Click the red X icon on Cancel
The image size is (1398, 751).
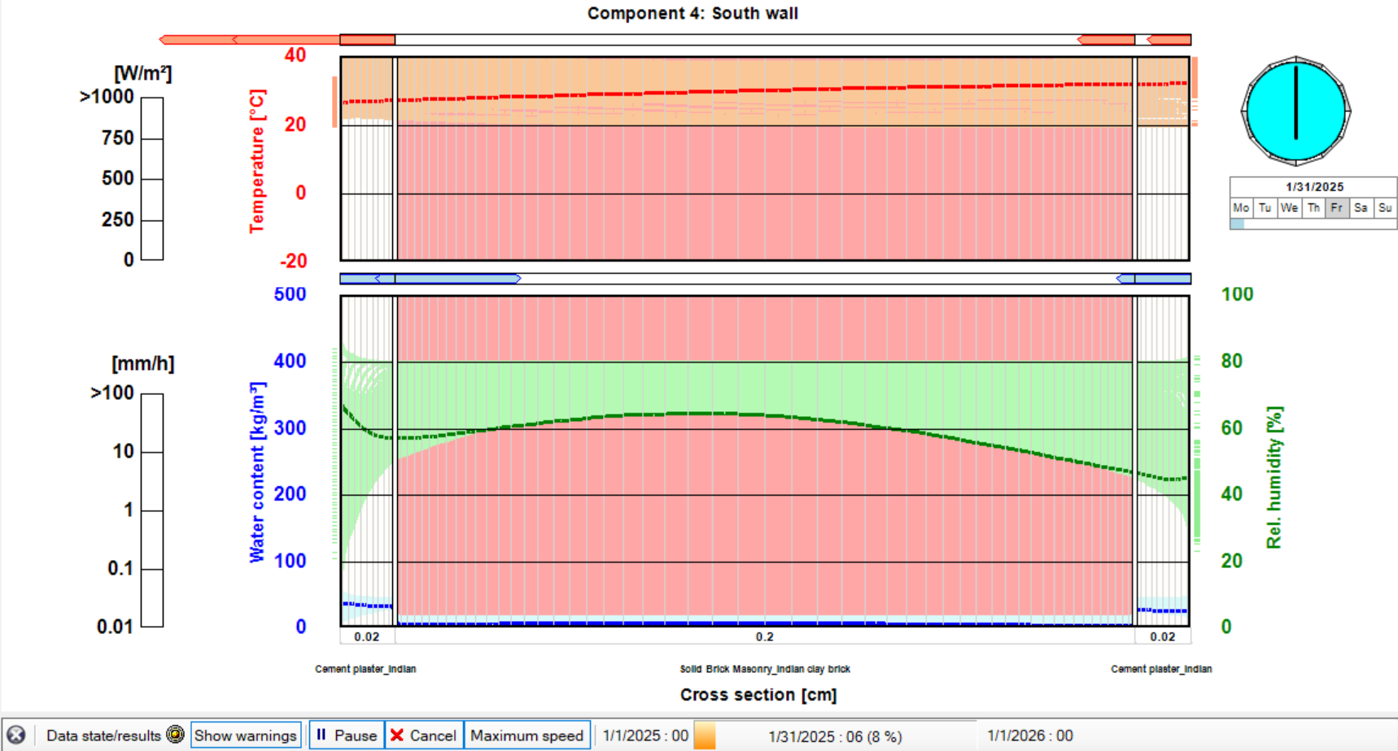[397, 736]
